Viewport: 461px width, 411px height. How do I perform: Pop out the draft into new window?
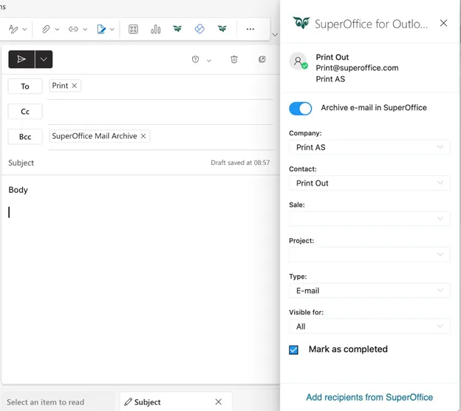click(x=262, y=60)
